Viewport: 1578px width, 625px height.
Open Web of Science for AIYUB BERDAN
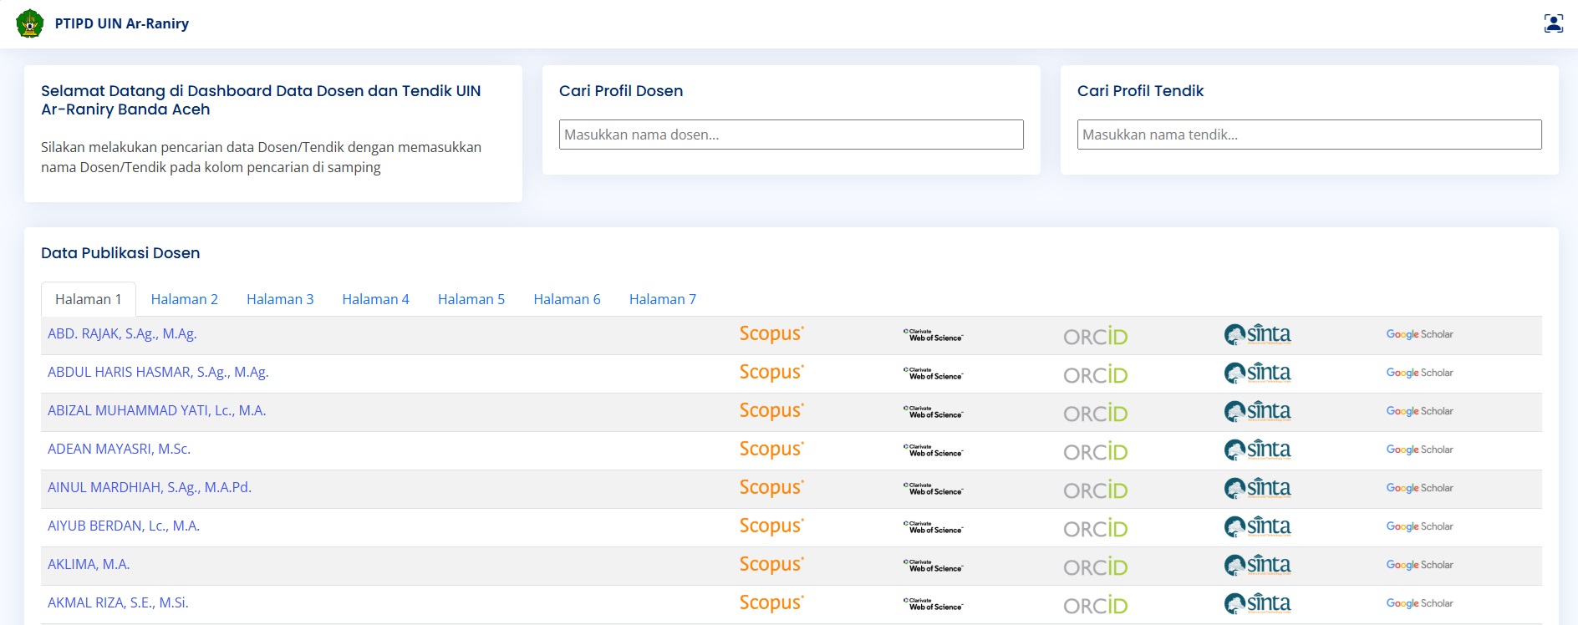[x=934, y=527]
